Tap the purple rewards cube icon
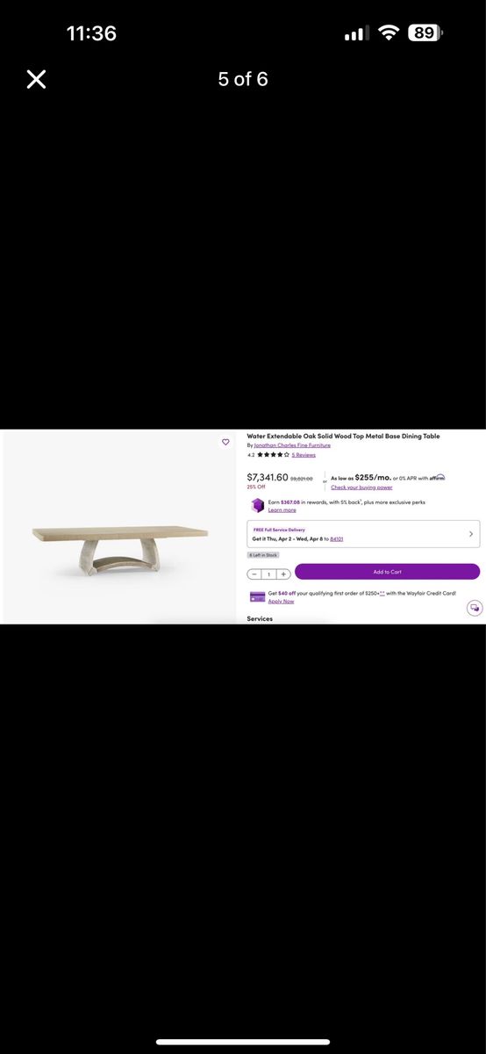Screen dimensions: 486x1054 click(257, 505)
